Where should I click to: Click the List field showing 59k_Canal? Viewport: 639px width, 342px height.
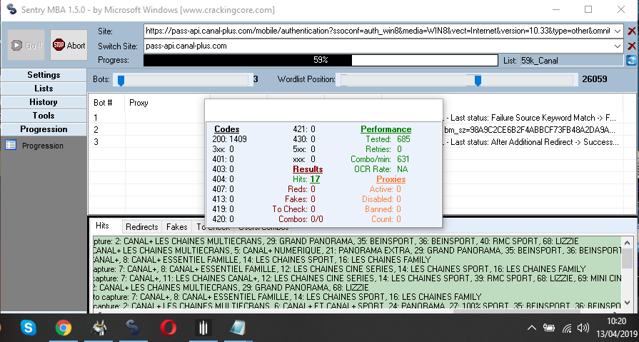(x=573, y=61)
